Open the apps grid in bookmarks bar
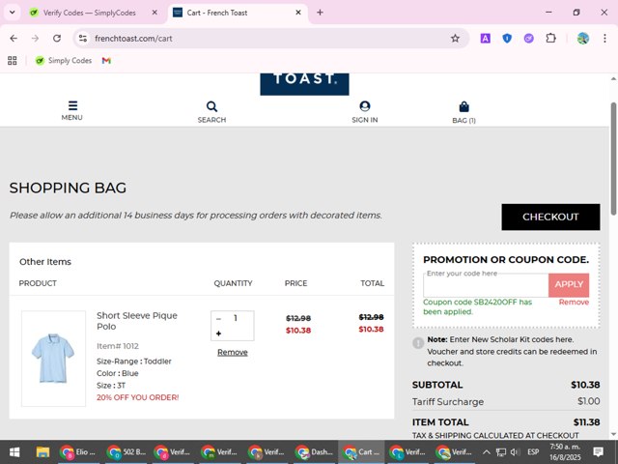The image size is (618, 464). pyautogui.click(x=13, y=60)
